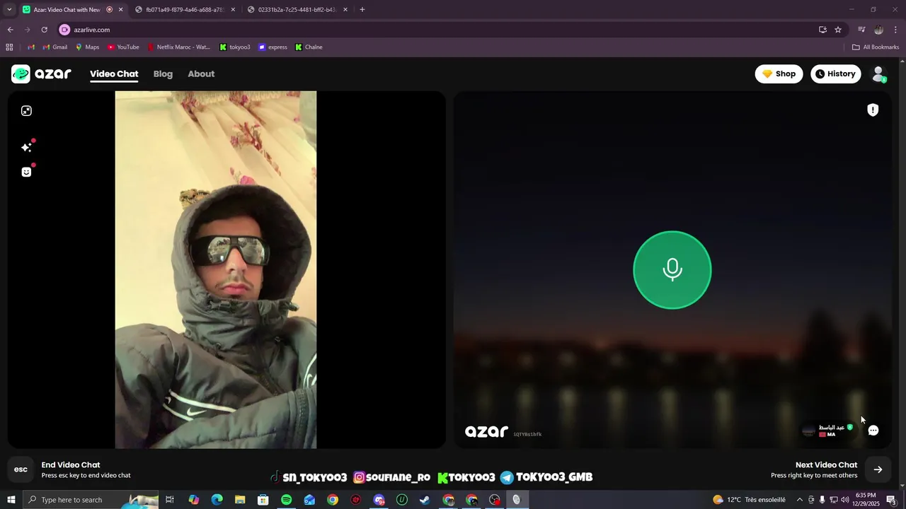Open Task View on taskbar

[170, 500]
